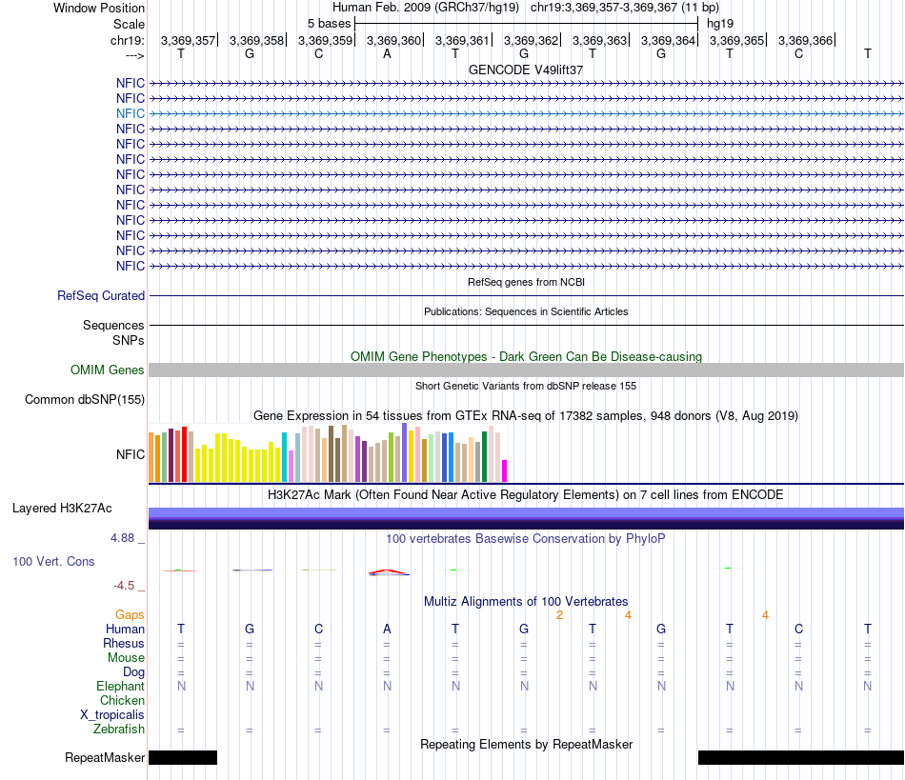Image resolution: width=905 pixels, height=780 pixels.
Task: Open the OMIM Gene Phenotypes track title
Action: [x=526, y=356]
